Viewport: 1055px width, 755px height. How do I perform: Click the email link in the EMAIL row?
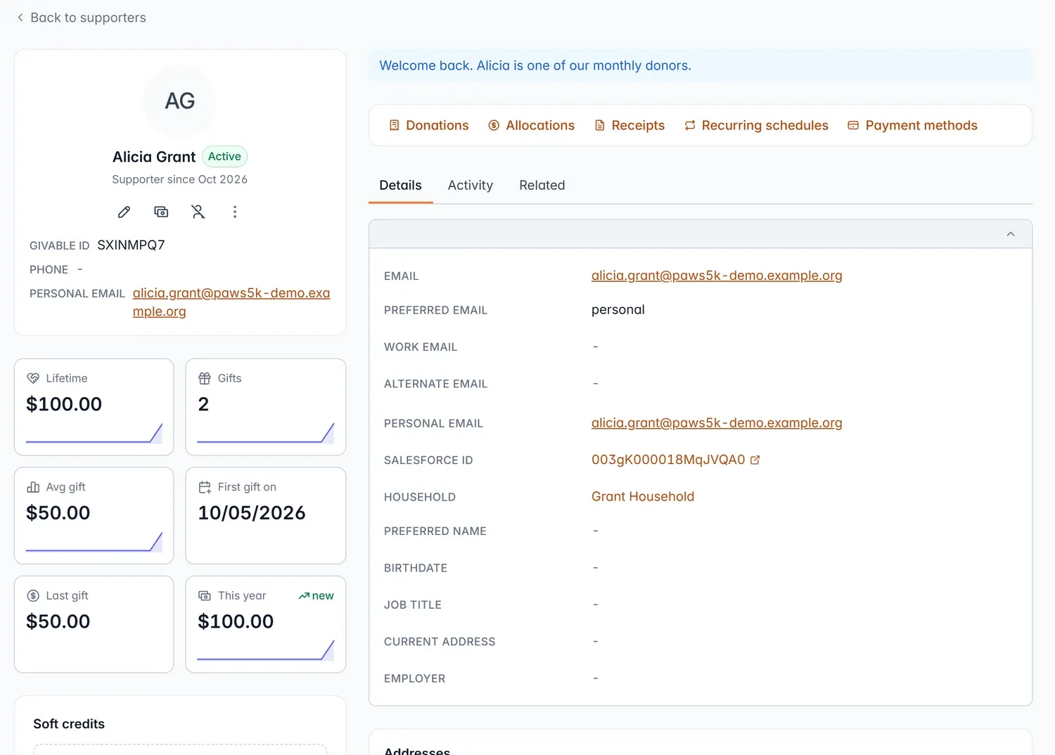pos(717,276)
